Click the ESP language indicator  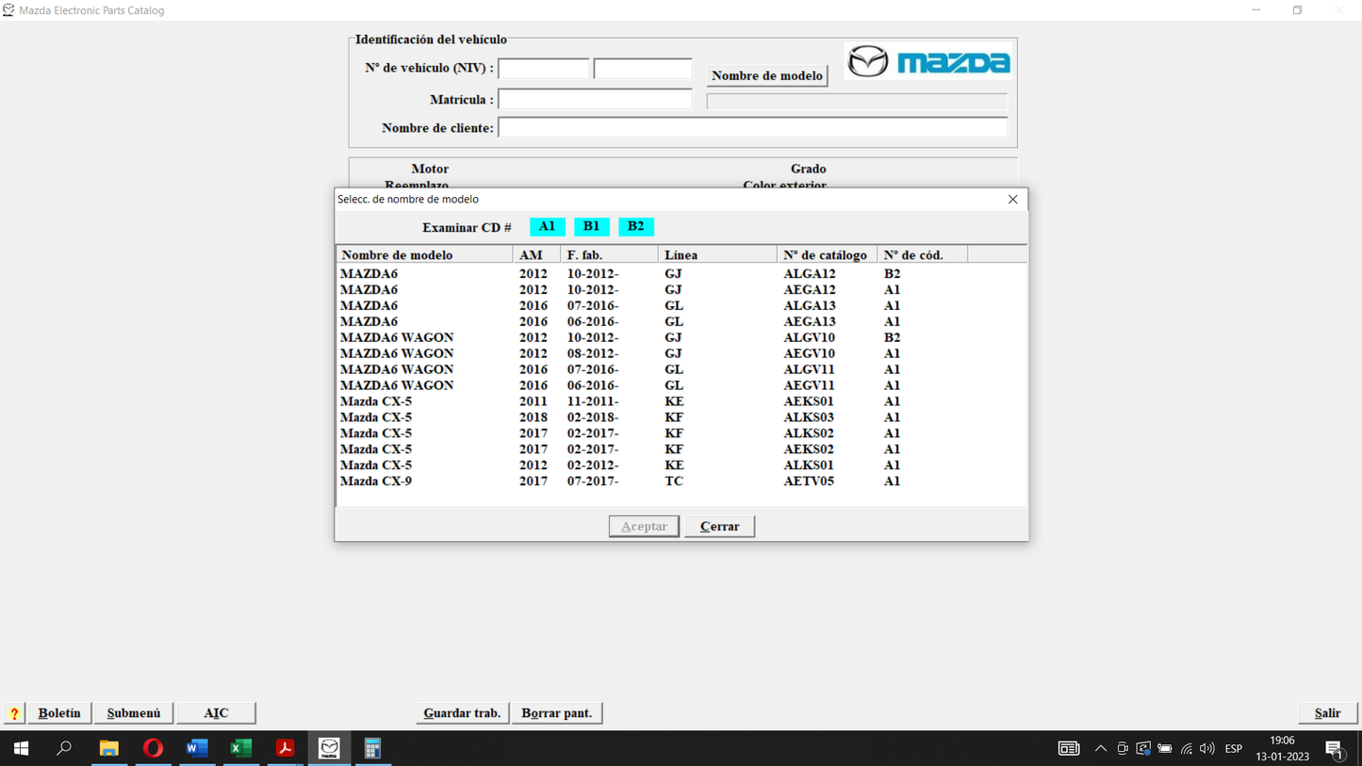(x=1234, y=749)
